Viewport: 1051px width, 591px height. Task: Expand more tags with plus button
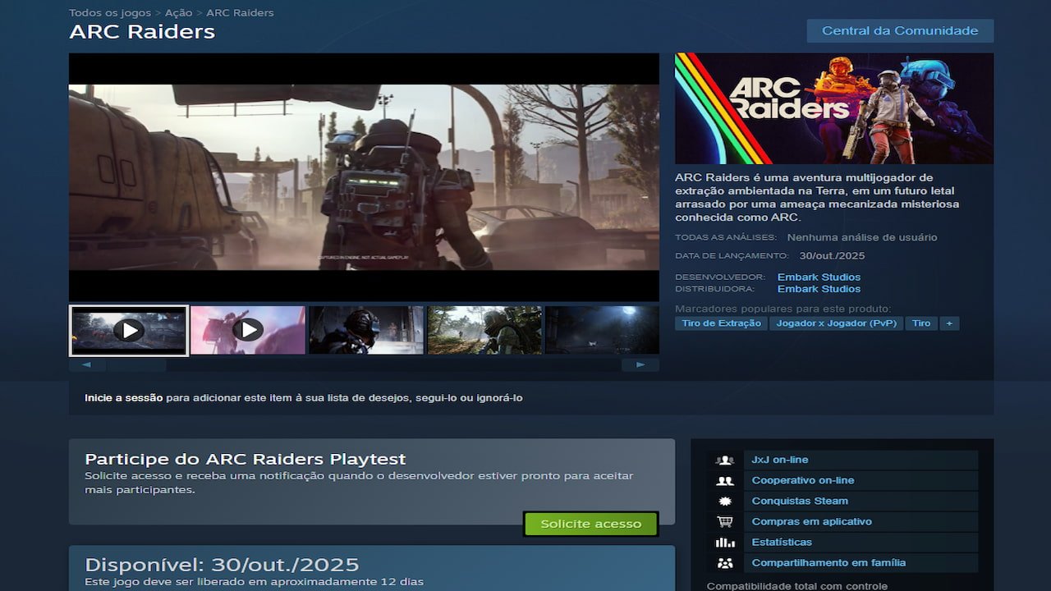(949, 323)
